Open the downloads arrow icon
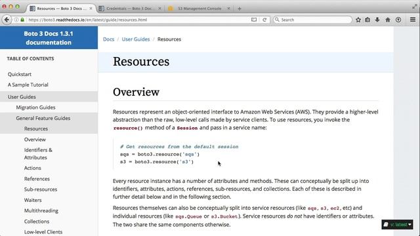The image size is (420, 236). (x=377, y=20)
